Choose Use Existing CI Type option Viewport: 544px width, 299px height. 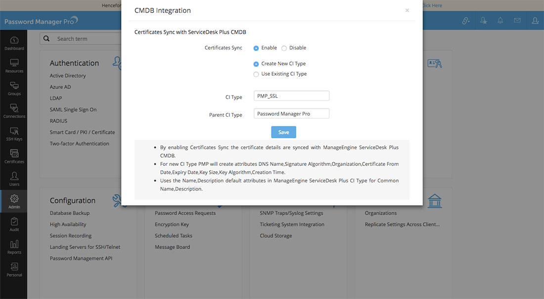pos(256,75)
